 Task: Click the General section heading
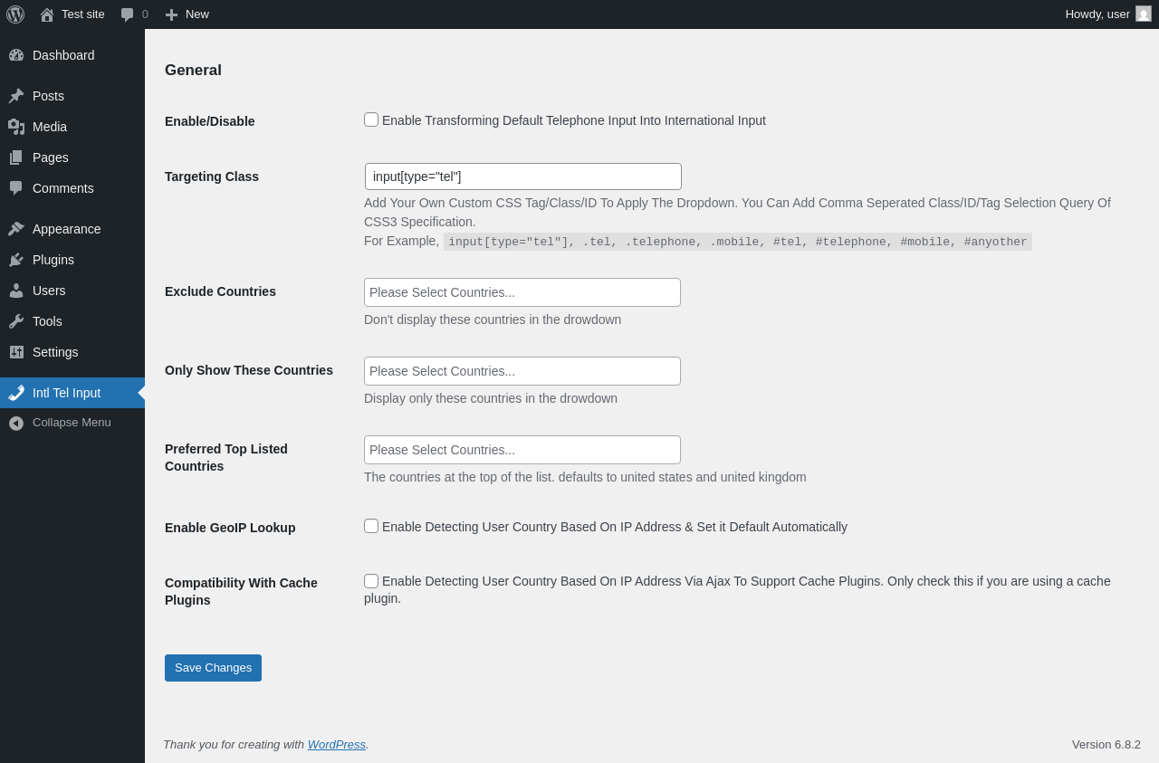point(193,71)
